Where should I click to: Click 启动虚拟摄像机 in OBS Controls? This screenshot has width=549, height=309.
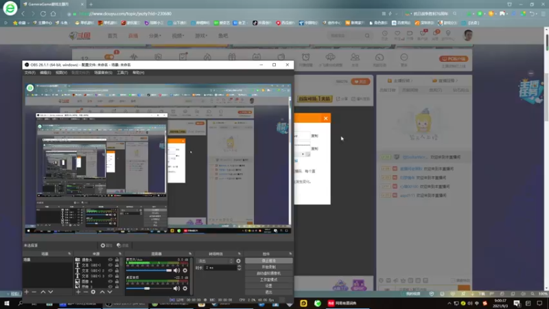click(268, 273)
